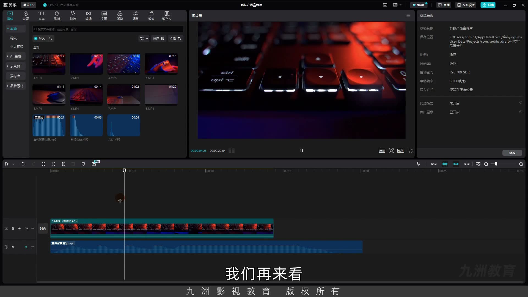This screenshot has height=297, width=528.
Task: Open the 全部 filter dropdown
Action: 176,38
